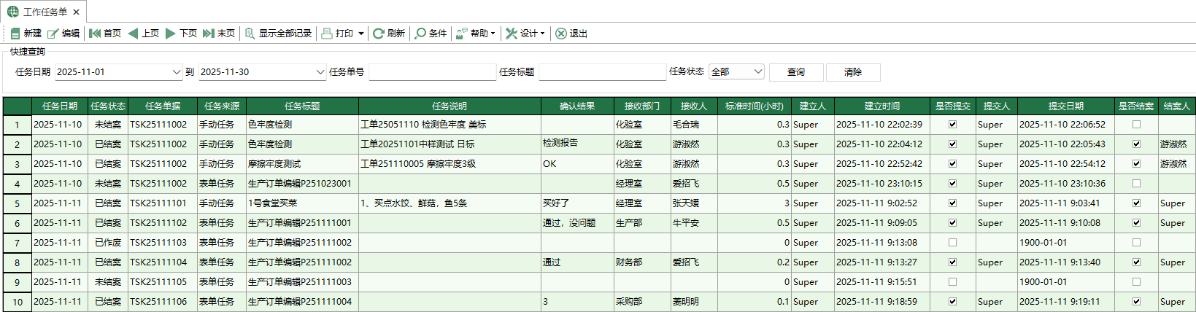Toggle 是否结案 checkbox in row 4
This screenshot has width=1196, height=312.
1136,184
